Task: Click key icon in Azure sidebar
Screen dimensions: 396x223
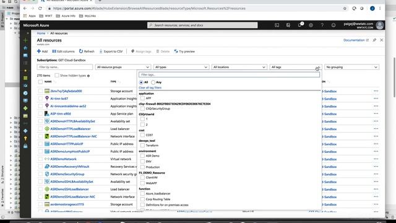Action: 25,139
